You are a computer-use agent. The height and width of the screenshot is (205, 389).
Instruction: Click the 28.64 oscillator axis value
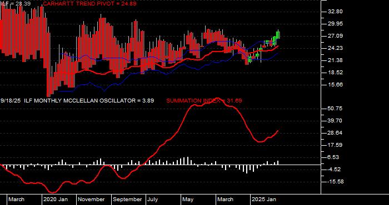pyautogui.click(x=335, y=133)
